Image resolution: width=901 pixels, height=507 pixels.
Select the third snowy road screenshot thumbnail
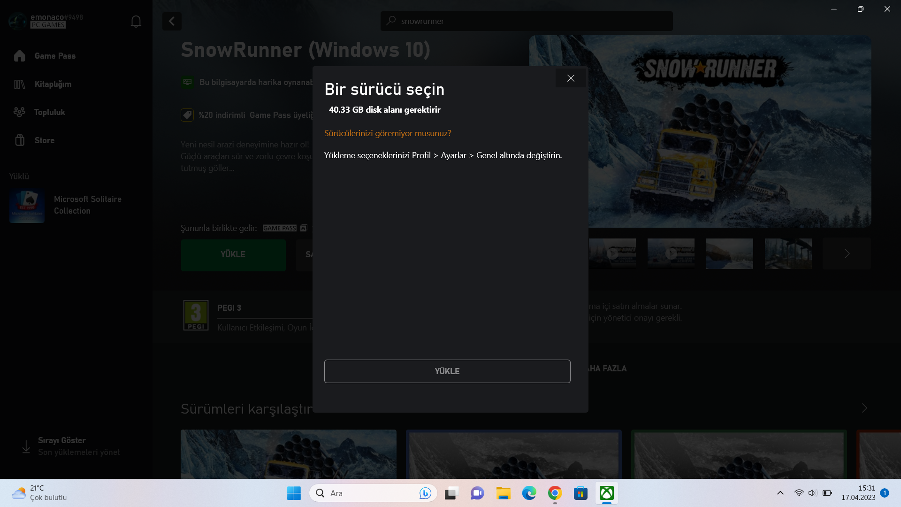[729, 253]
